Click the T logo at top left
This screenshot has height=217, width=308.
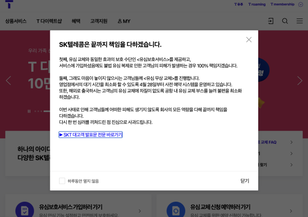pos(9,4)
